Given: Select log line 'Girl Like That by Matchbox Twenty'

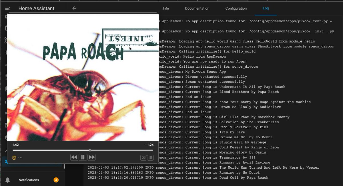Looking at the screenshot, I should (224, 117).
